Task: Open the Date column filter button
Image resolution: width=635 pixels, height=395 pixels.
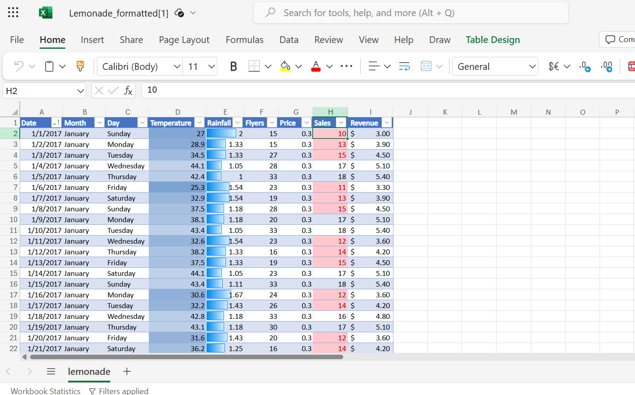Action: (x=56, y=123)
